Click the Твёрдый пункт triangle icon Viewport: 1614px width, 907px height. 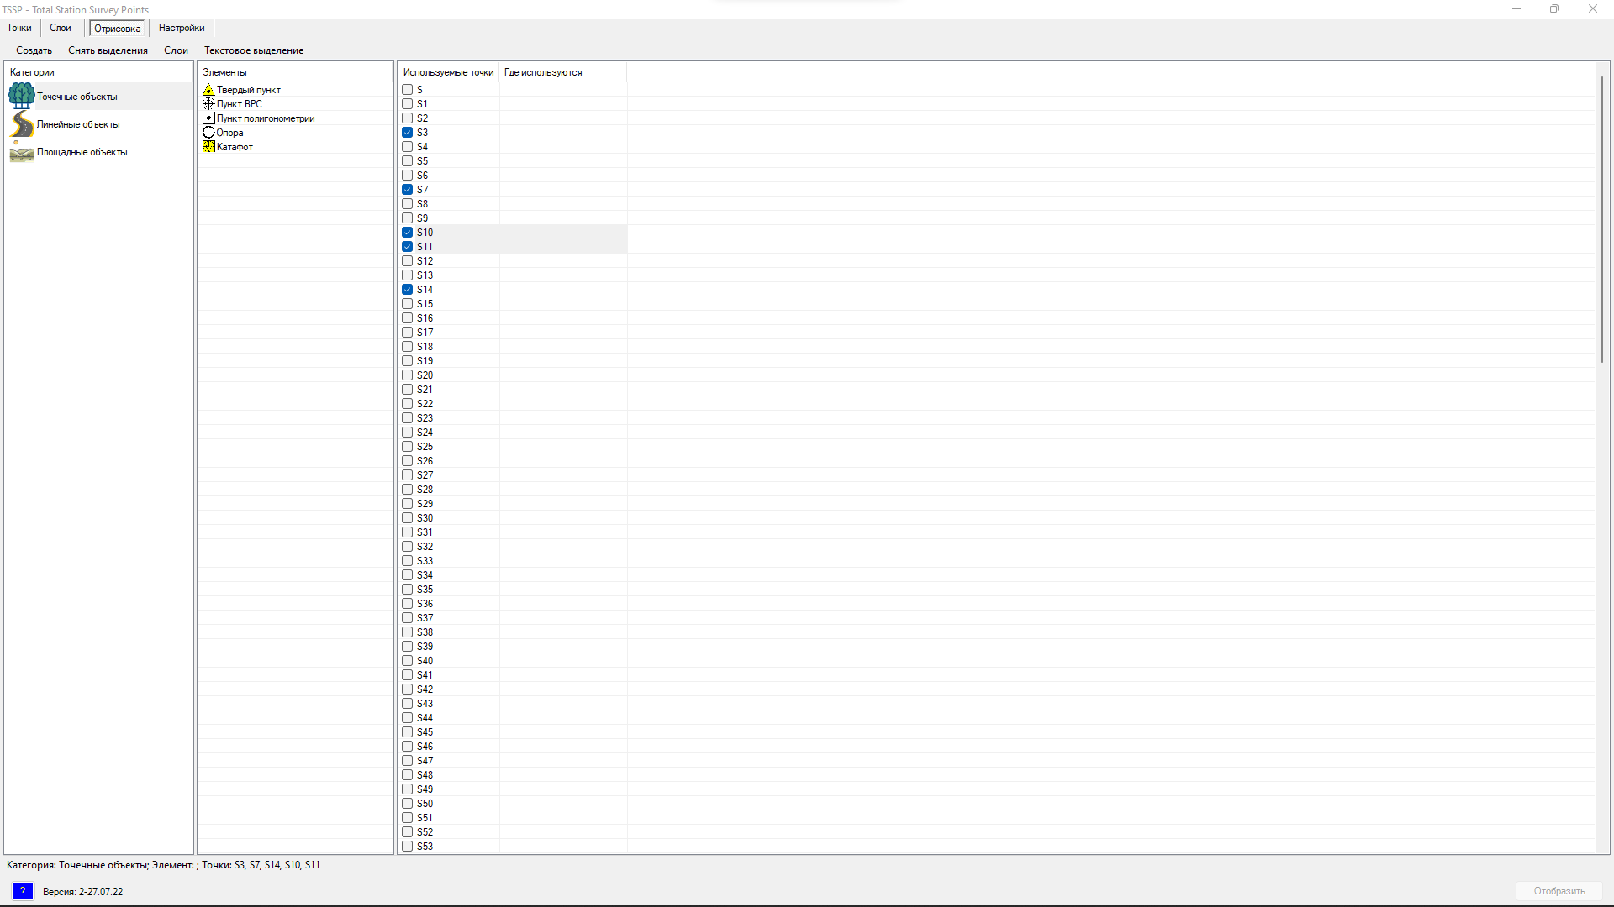pos(208,90)
